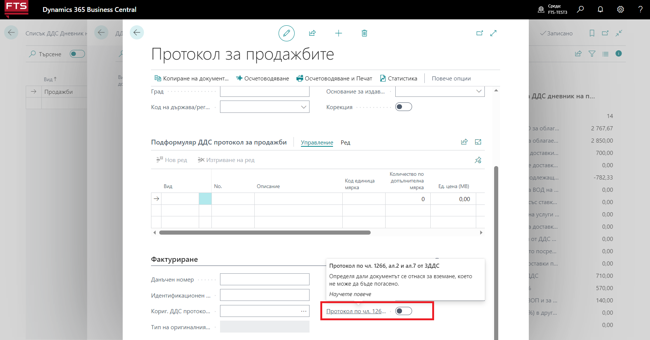The width and height of the screenshot is (650, 340).
Task: Click the list view icon in background page
Action: 605,54
